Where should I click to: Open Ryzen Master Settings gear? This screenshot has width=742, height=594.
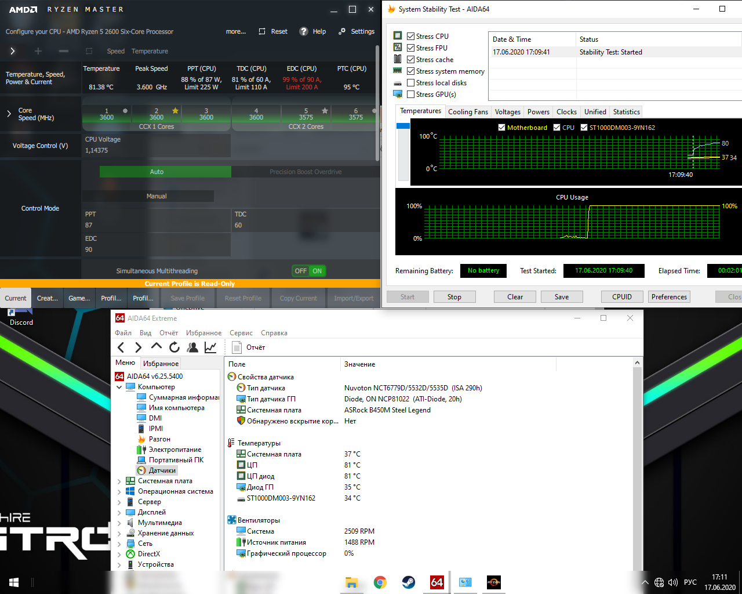342,31
